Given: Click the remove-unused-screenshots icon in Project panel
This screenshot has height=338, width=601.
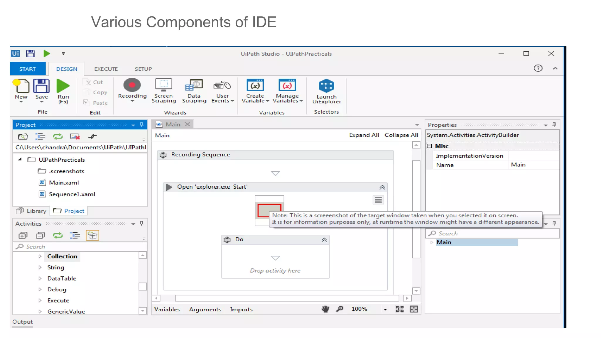Looking at the screenshot, I should click(75, 136).
